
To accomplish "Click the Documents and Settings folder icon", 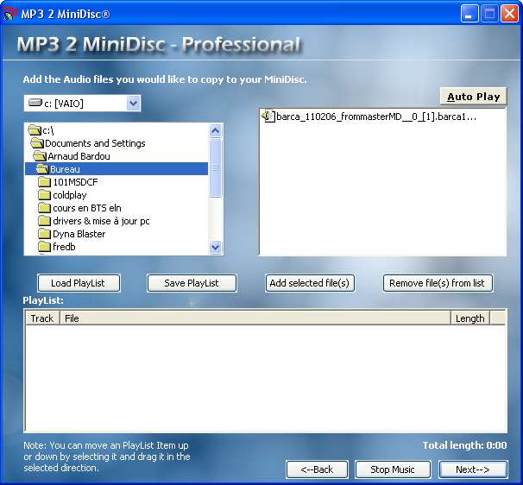I will point(37,143).
